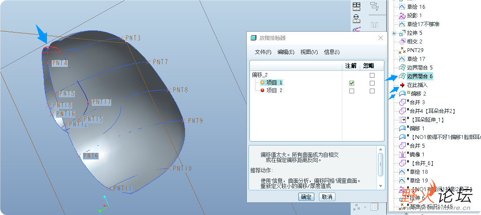Screen dimensions: 481x215
Task: Open the datum point flyout arrow
Action: tap(365, 207)
